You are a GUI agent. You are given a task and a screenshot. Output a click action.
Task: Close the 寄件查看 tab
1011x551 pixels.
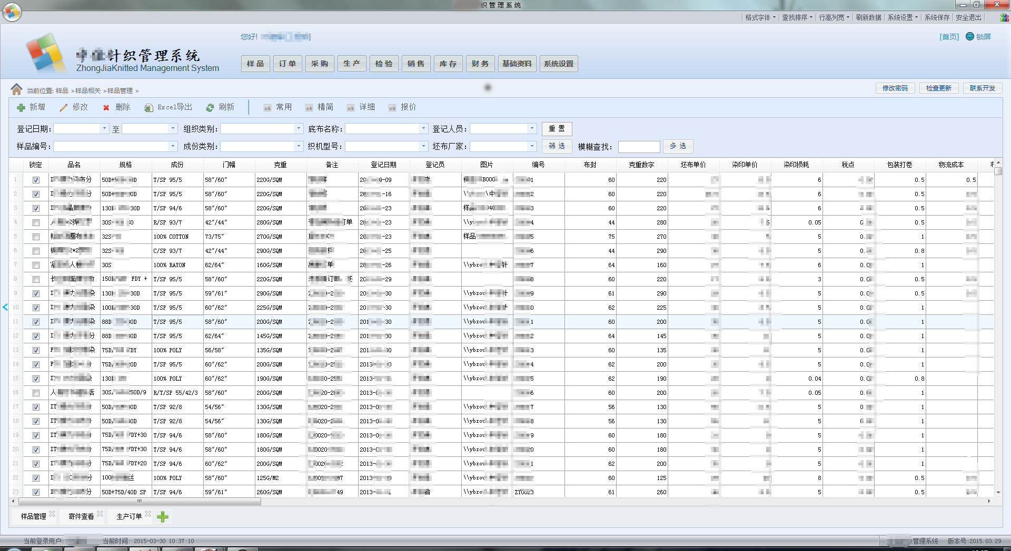pyautogui.click(x=100, y=514)
